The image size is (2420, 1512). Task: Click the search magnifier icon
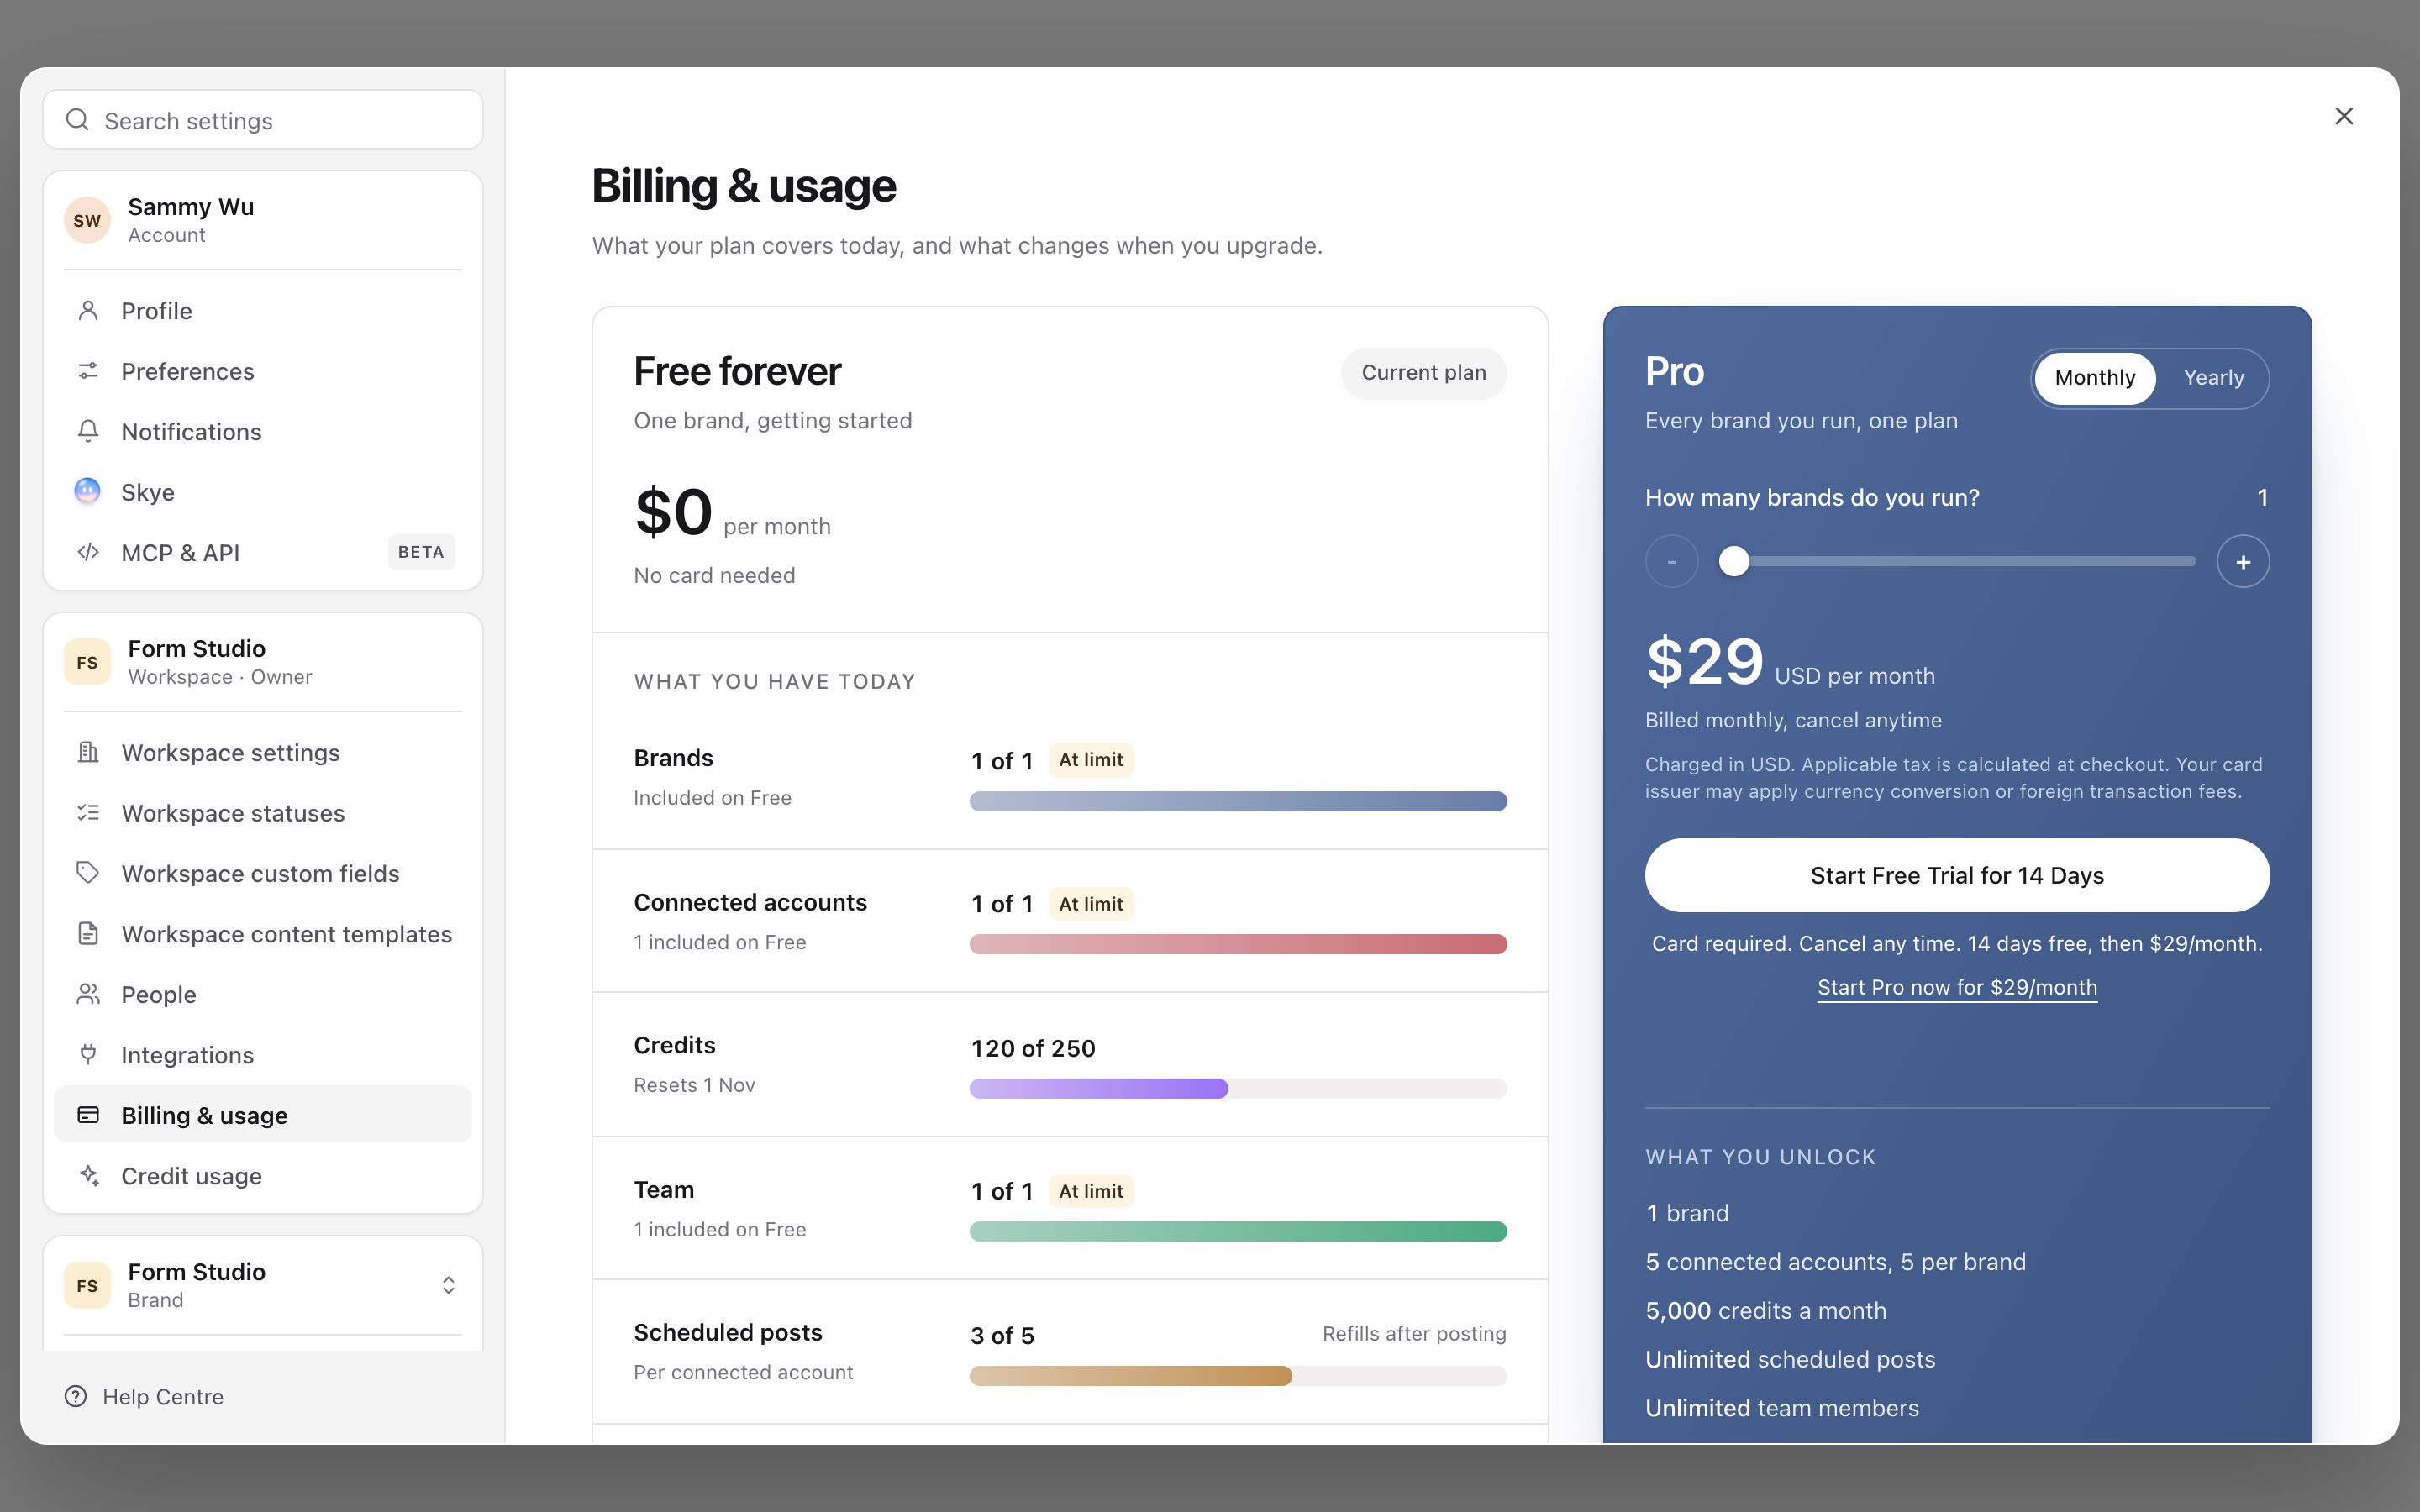(x=77, y=120)
